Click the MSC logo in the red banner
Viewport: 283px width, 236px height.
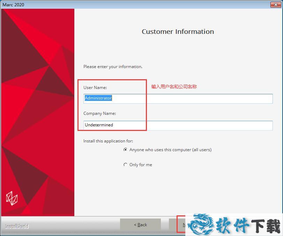[x=12, y=198]
